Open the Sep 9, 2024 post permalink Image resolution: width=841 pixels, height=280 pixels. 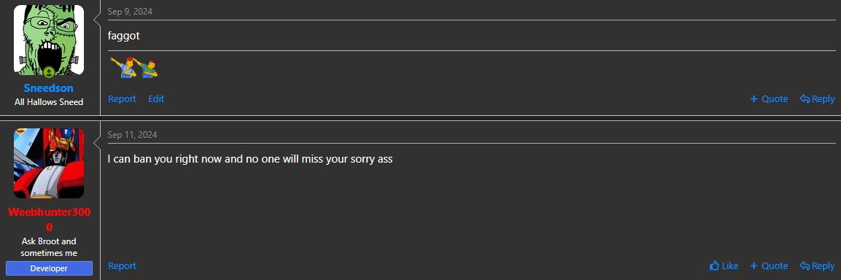coord(130,11)
